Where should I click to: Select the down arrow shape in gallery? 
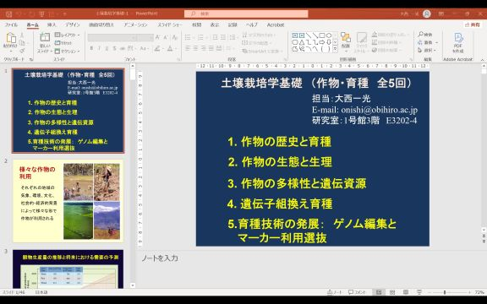(x=329, y=42)
